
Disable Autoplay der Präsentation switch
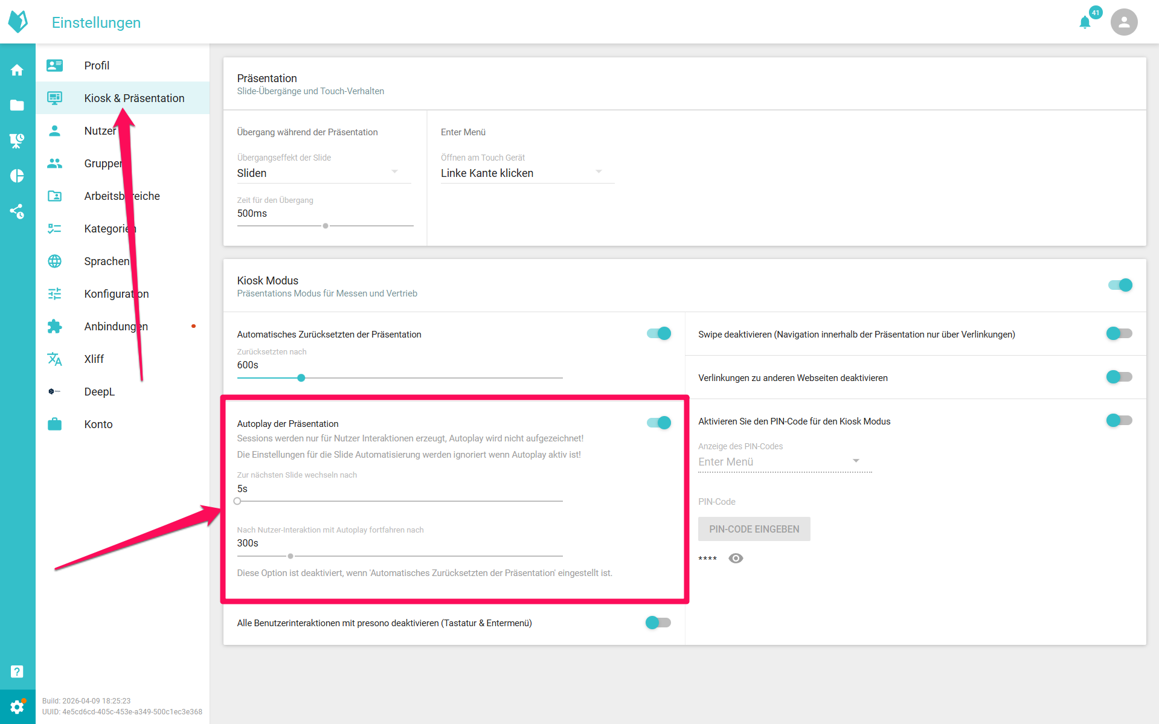pos(659,423)
